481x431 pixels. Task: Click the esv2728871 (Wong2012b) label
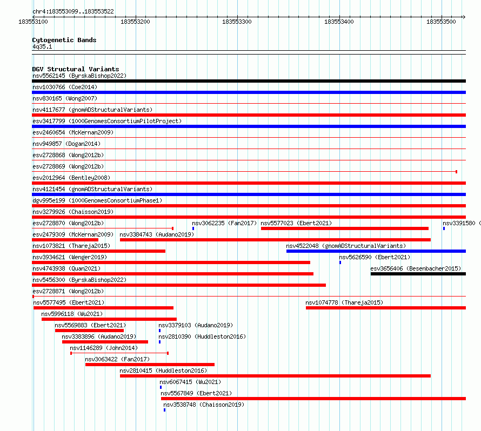click(x=68, y=291)
